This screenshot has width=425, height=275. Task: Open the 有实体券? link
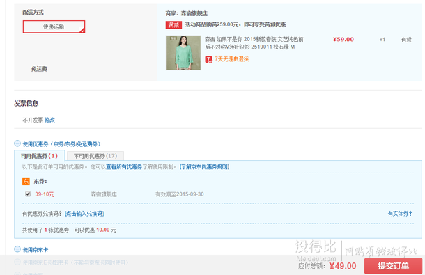coord(400,214)
